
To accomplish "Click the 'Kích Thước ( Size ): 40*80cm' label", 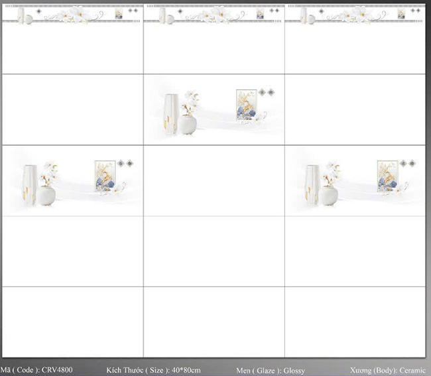I will pyautogui.click(x=153, y=370).
